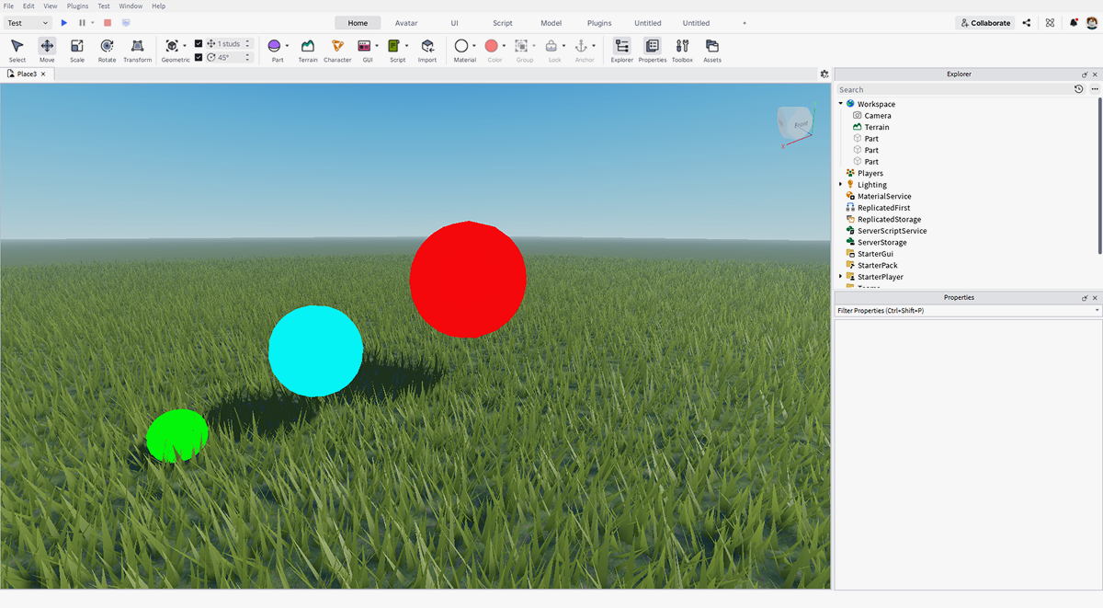Viewport: 1103px width, 608px height.
Task: Click the Lock tool icon
Action: (x=551, y=45)
